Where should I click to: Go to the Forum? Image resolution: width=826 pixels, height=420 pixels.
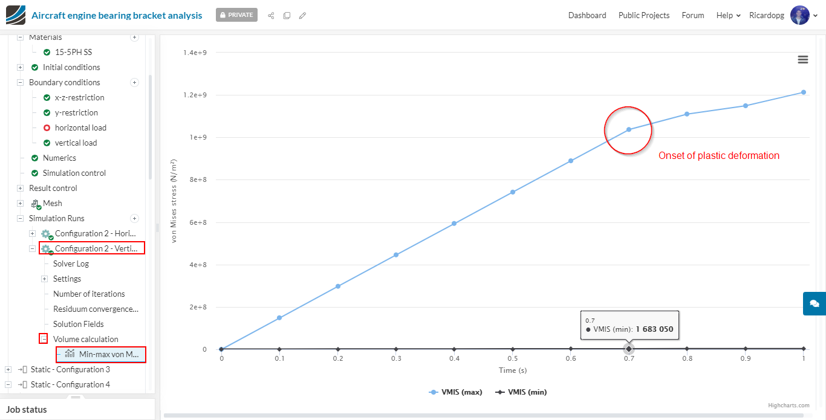click(693, 15)
